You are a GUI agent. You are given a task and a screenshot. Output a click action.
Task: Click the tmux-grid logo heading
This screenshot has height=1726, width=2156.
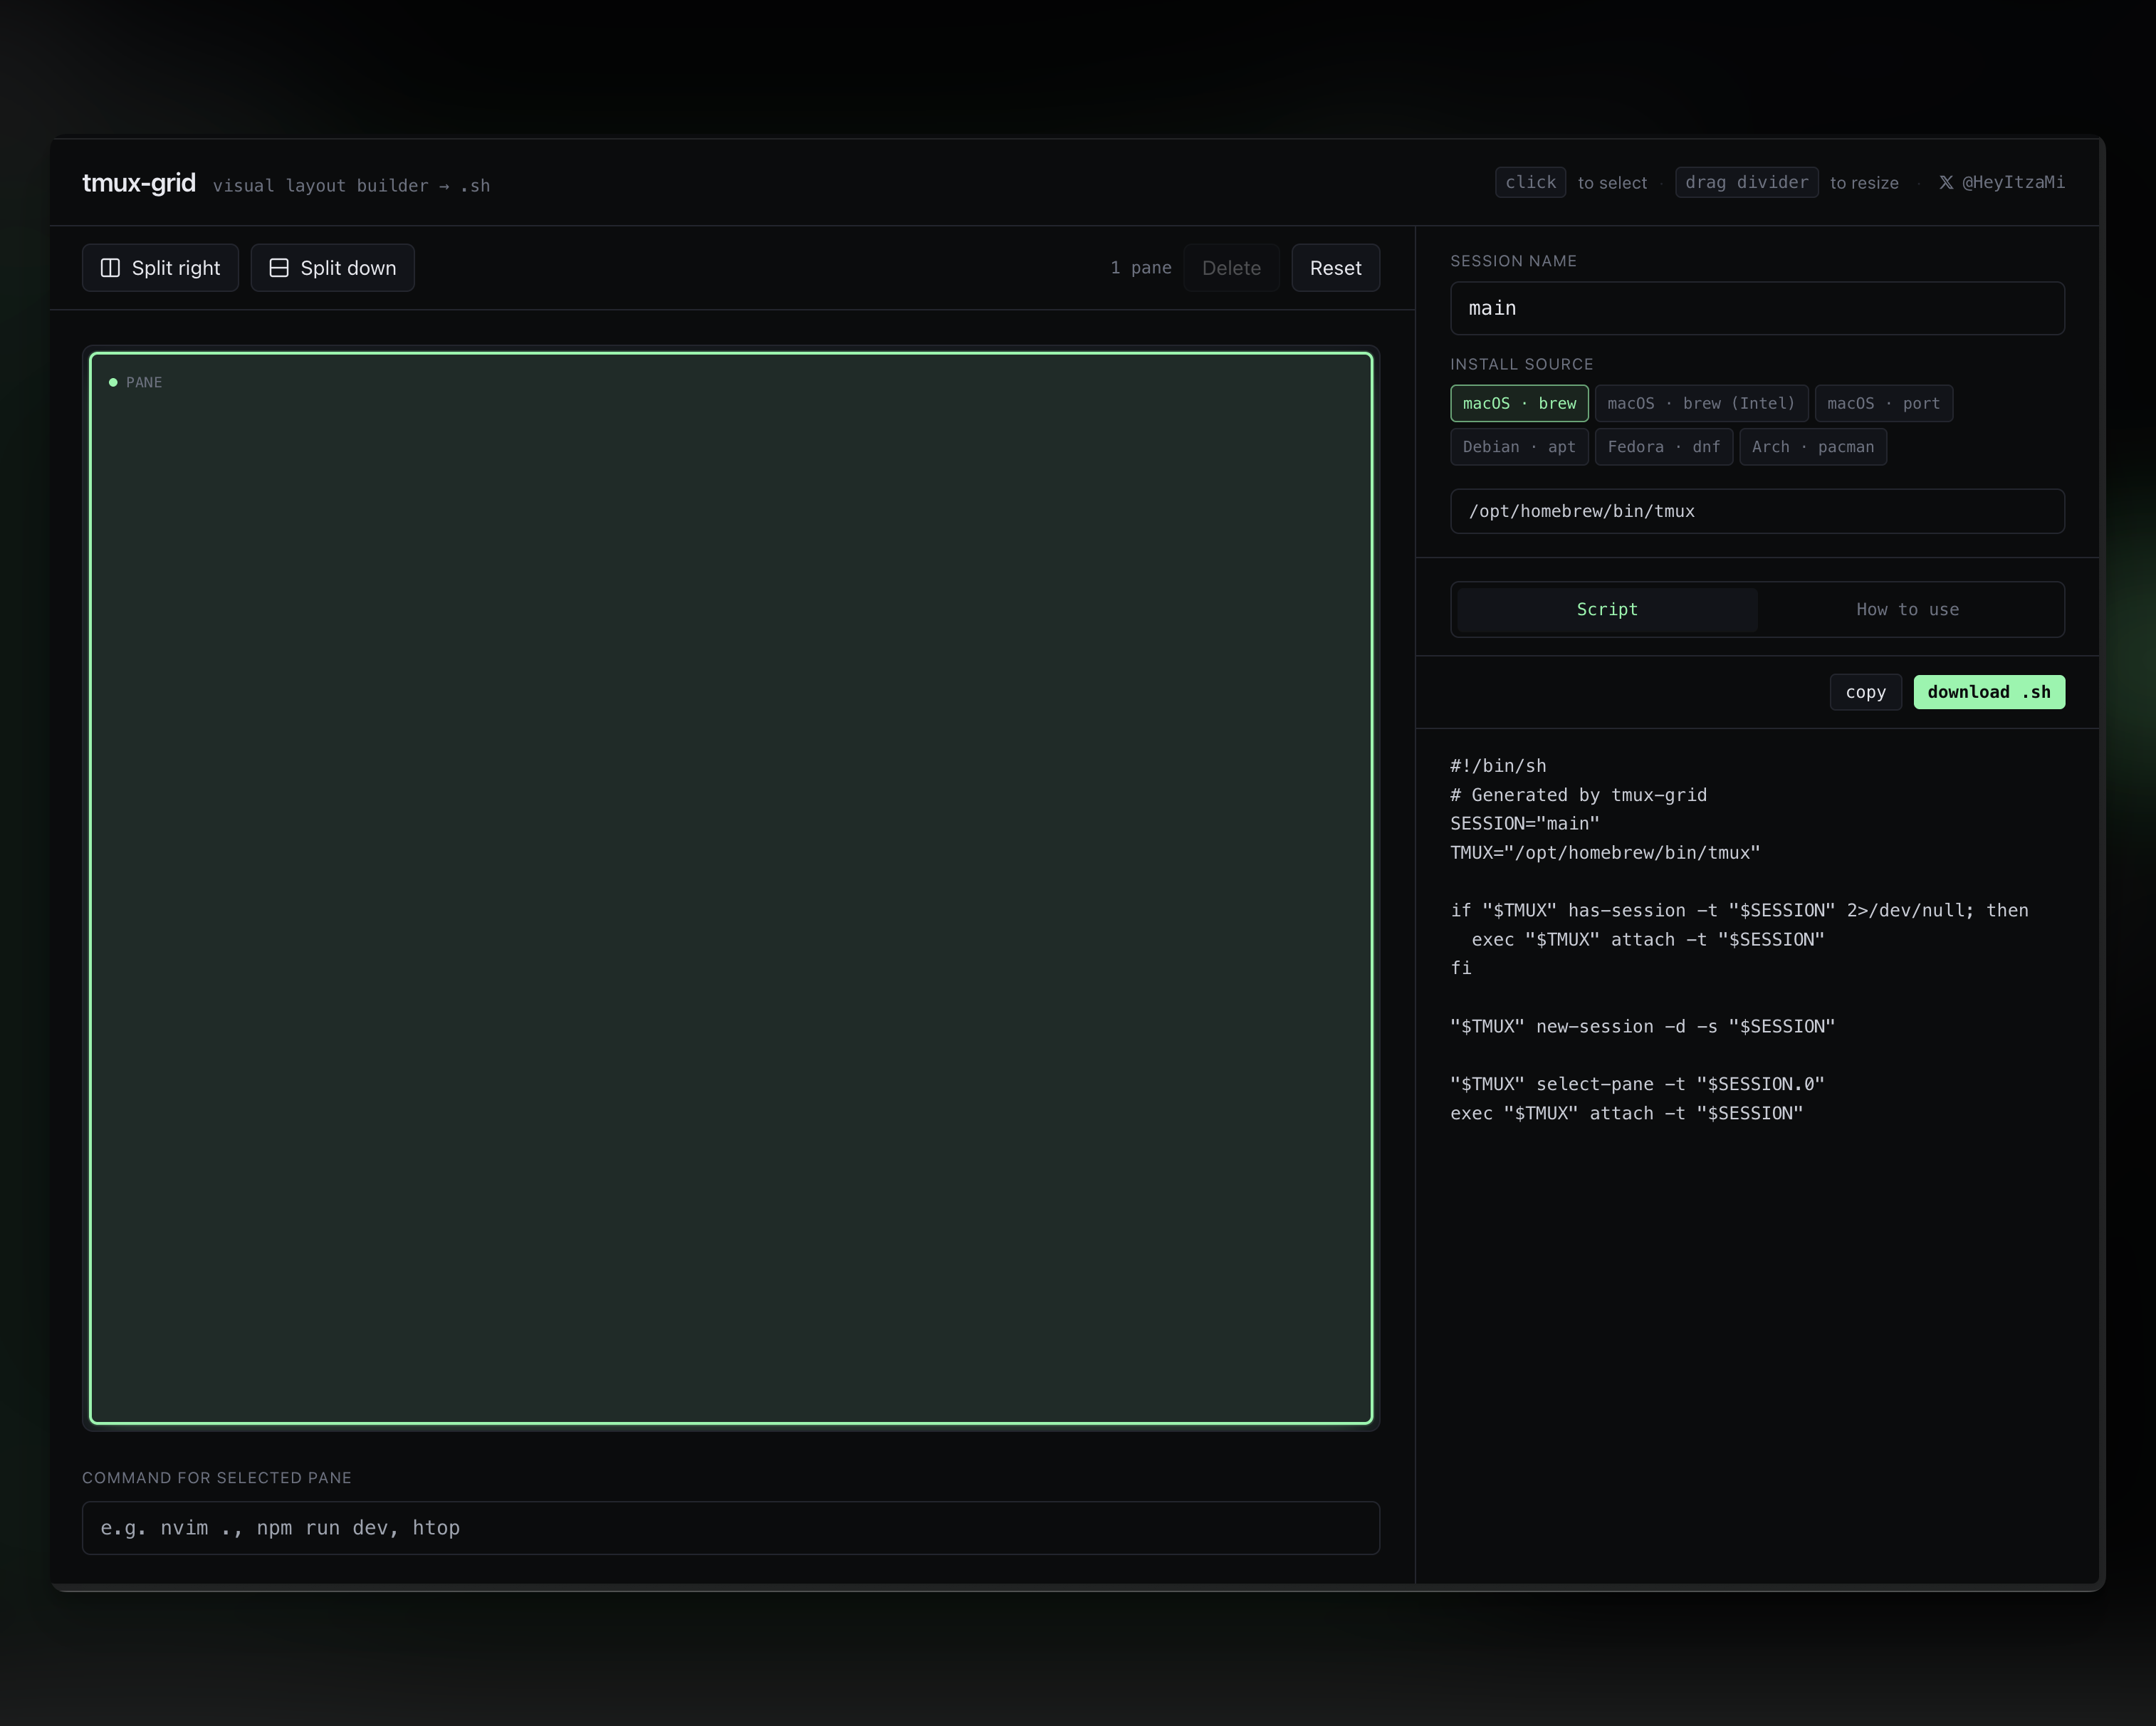(139, 183)
